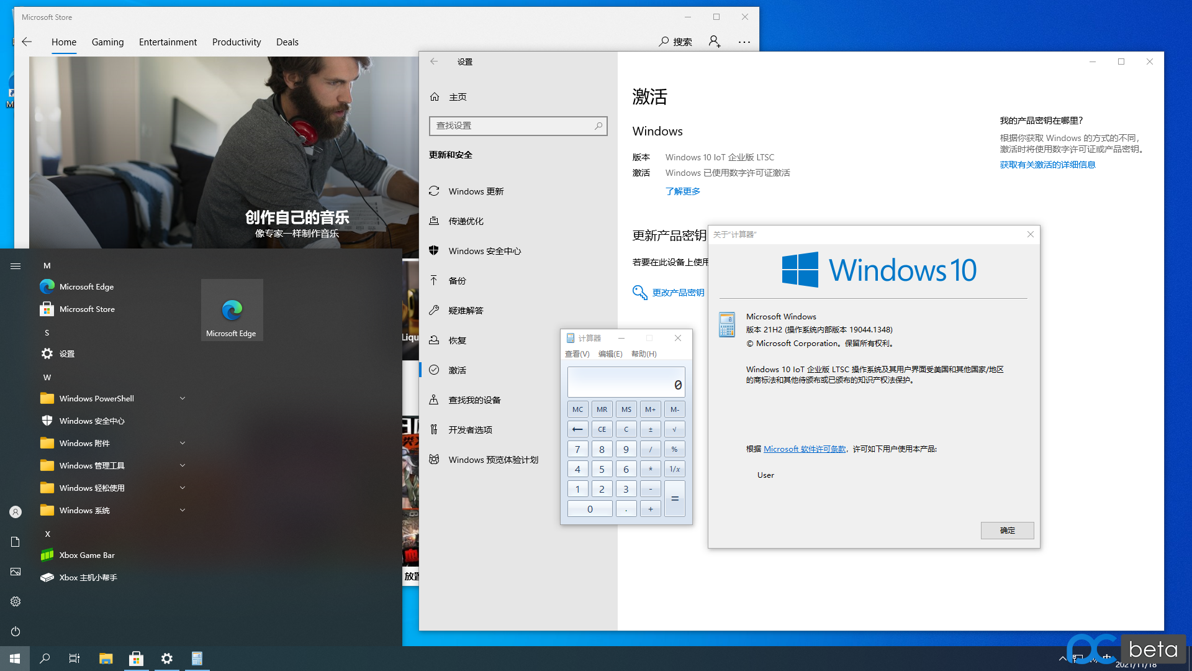The height and width of the screenshot is (671, 1192).
Task: Click the Store search magnifier icon
Action: click(x=664, y=42)
